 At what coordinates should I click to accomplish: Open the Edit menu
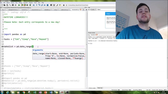pos(4,3)
